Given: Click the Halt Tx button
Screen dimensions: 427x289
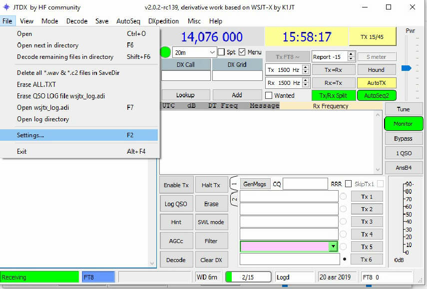Looking at the screenshot, I should 211,185.
